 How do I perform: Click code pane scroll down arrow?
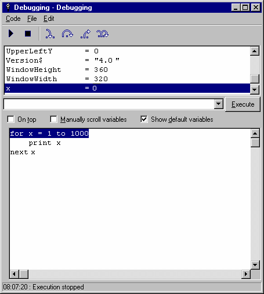click(x=255, y=264)
